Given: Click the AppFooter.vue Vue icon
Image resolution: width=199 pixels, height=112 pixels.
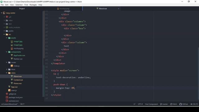Looking at the screenshot, I should (x=12, y=55).
